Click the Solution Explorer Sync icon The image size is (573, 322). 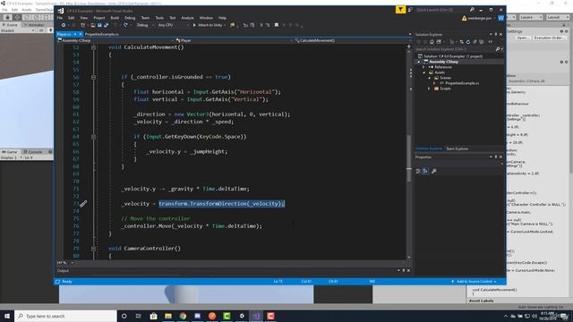tap(462, 42)
